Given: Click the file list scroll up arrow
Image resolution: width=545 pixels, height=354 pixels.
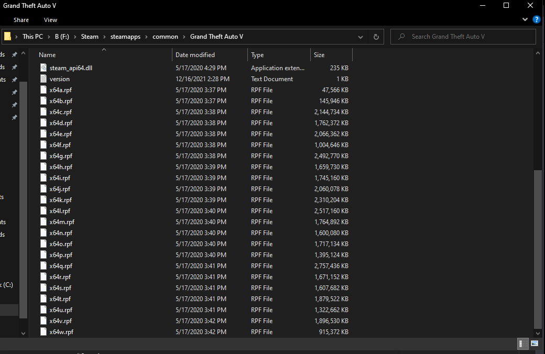Looking at the screenshot, I should (538, 53).
